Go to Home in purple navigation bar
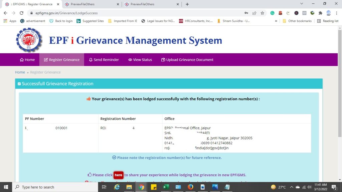This screenshot has width=342, height=192. (27, 60)
